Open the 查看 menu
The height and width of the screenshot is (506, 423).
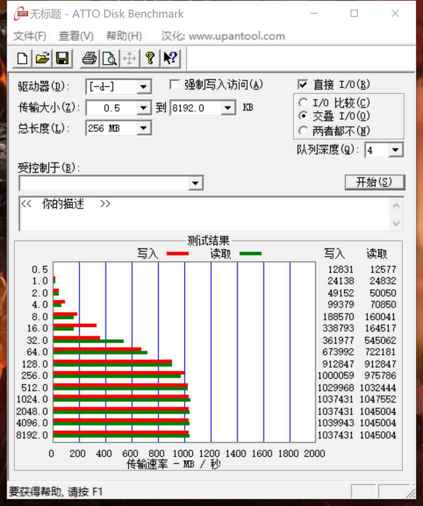tap(75, 36)
